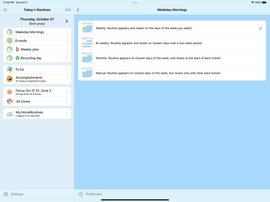Tap Dining Room & Kitchen subtitle
The image size is (270, 202).
click(28, 94)
